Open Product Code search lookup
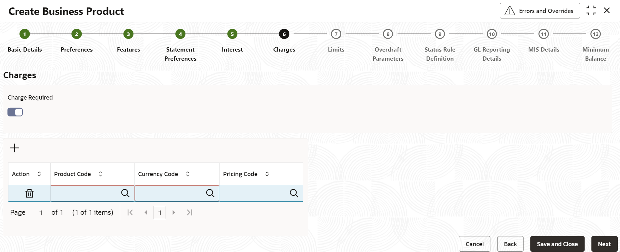The image size is (620, 252). click(x=125, y=193)
